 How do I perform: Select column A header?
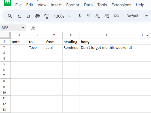pyautogui.click(x=19, y=35)
